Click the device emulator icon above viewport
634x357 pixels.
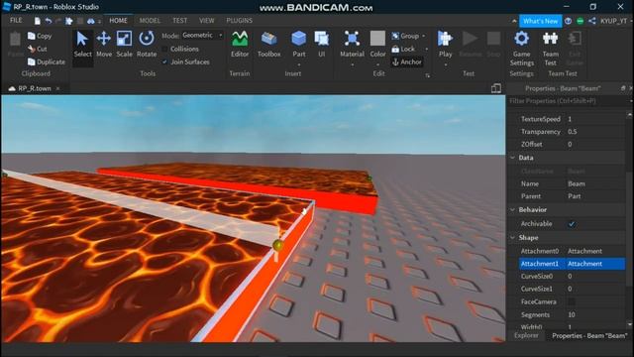point(496,88)
